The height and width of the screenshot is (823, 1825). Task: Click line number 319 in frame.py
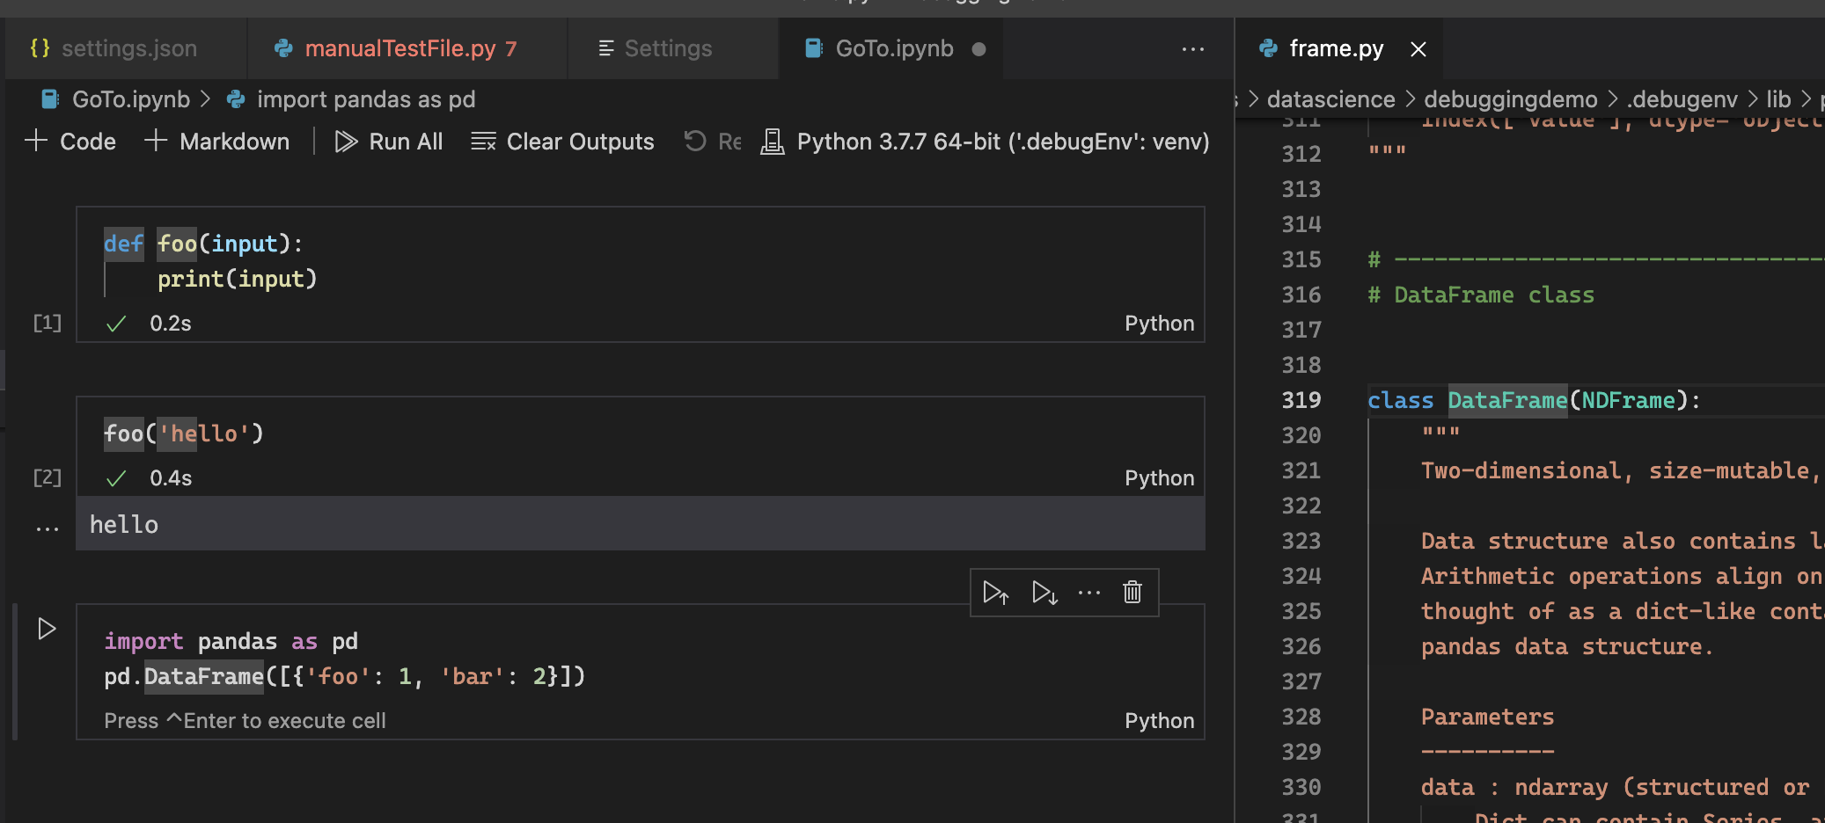coord(1301,400)
